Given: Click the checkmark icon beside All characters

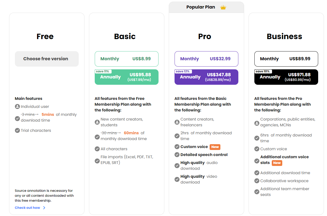Looking at the screenshot, I should click(x=97, y=149).
